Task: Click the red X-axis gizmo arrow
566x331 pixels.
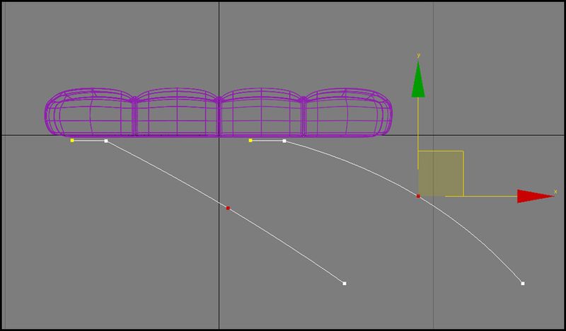Action: click(x=534, y=196)
